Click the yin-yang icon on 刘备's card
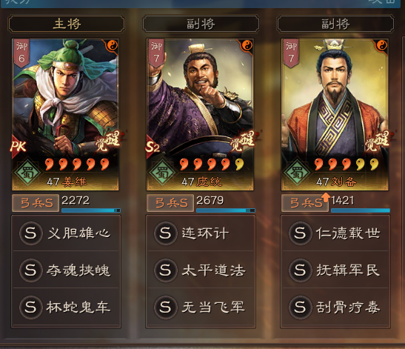Image resolution: width=405 pixels, height=349 pixels. pyautogui.click(x=382, y=46)
